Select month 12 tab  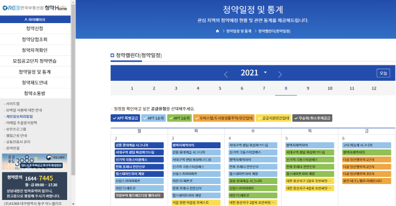374,88
